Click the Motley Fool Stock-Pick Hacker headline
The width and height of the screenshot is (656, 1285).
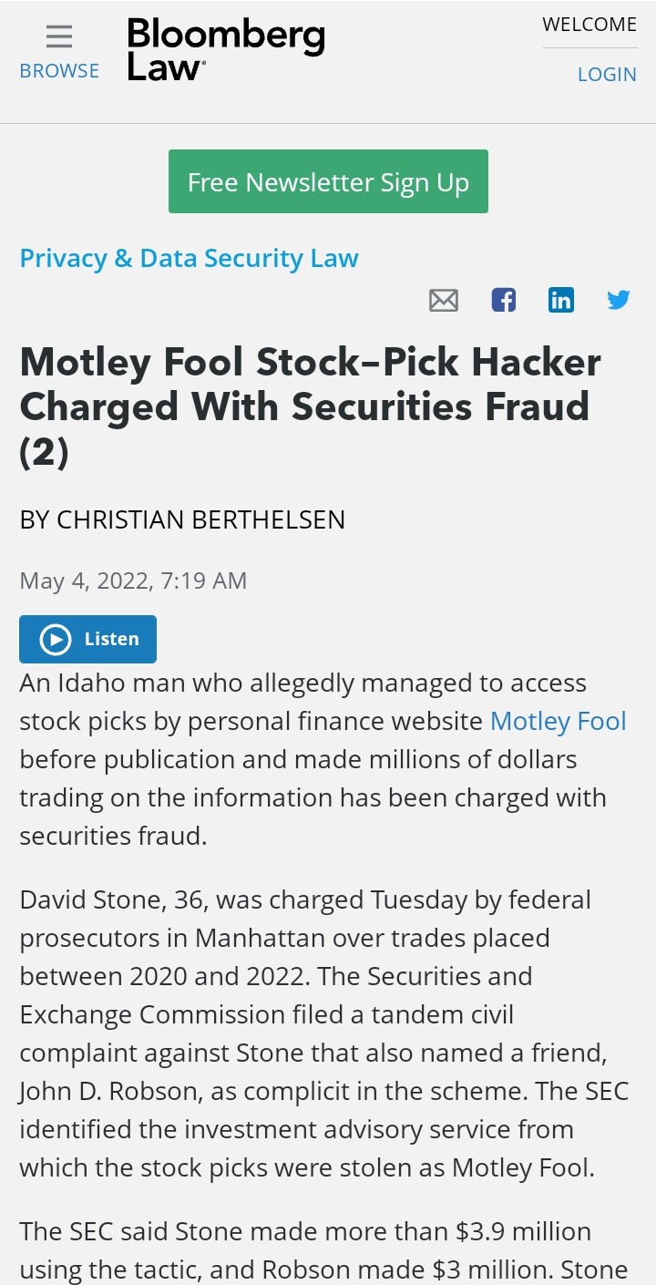click(310, 406)
